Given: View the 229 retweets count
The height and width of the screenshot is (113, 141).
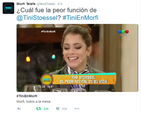Looking at the screenshot, I should click(x=46, y=109).
